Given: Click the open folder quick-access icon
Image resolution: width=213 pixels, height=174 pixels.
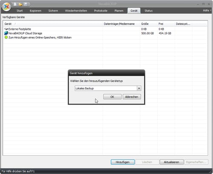Looking at the screenshot, I should point(20,4).
